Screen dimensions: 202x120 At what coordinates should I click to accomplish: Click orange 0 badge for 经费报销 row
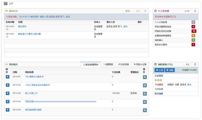click(x=193, y=36)
